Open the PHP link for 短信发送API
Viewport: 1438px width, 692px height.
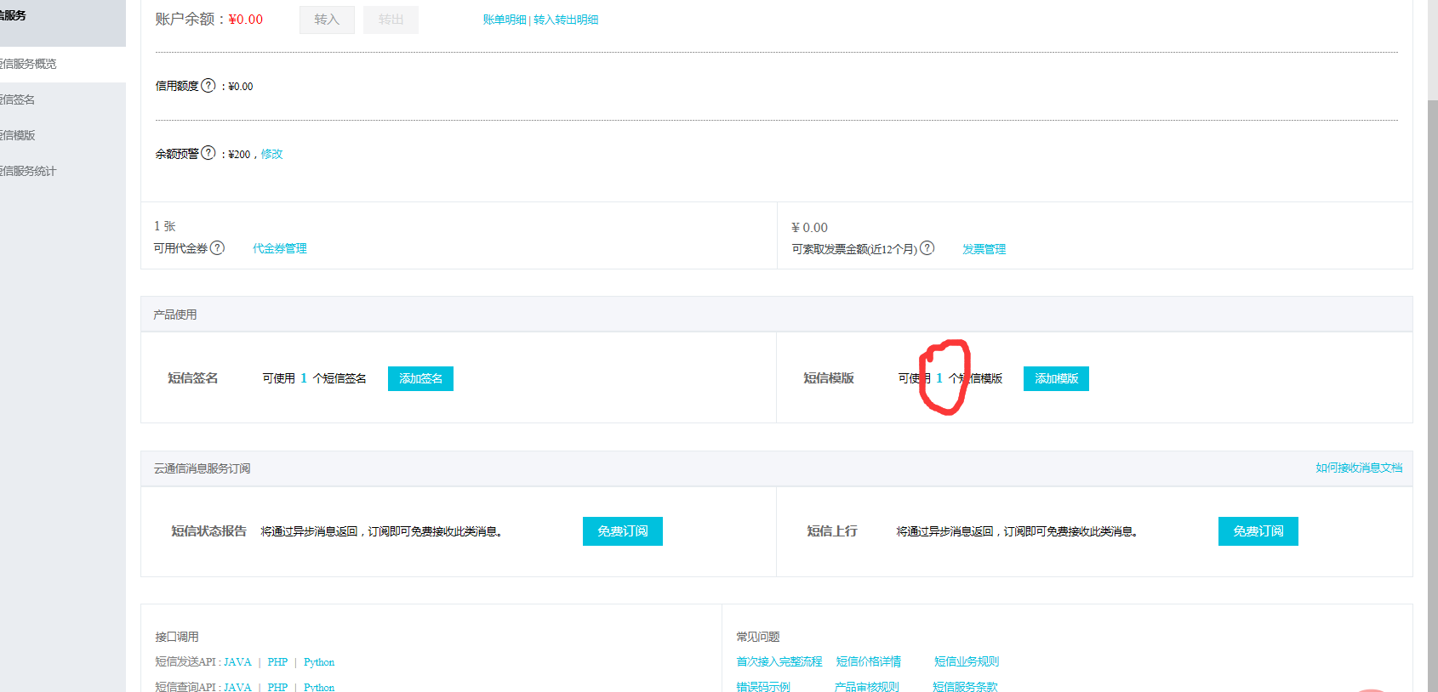tap(277, 662)
